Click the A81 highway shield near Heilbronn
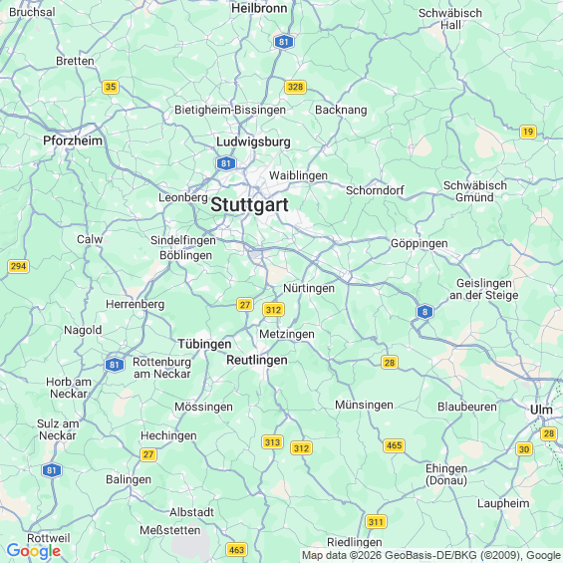Viewport: 563px width, 563px height. click(x=284, y=42)
